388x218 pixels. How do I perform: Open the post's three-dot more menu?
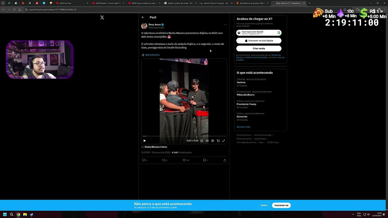click(x=225, y=25)
